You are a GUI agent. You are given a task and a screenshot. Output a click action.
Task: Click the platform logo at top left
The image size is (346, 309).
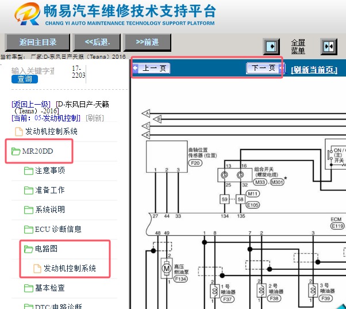28,14
